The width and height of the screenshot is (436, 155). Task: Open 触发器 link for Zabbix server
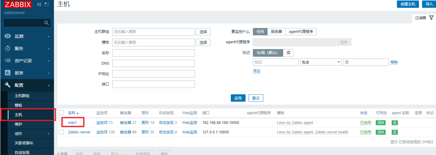pyautogui.click(x=126, y=132)
